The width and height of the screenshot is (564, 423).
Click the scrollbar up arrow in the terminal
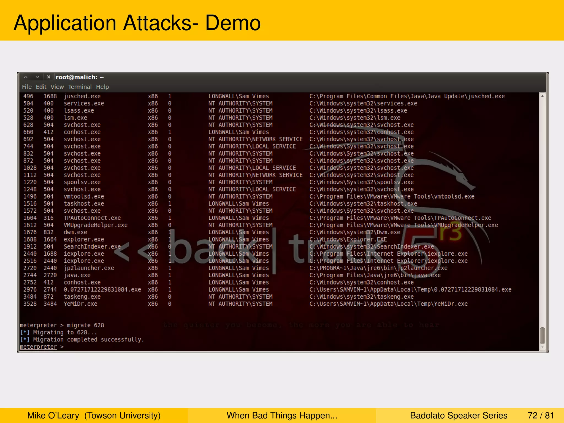pyautogui.click(x=542, y=96)
